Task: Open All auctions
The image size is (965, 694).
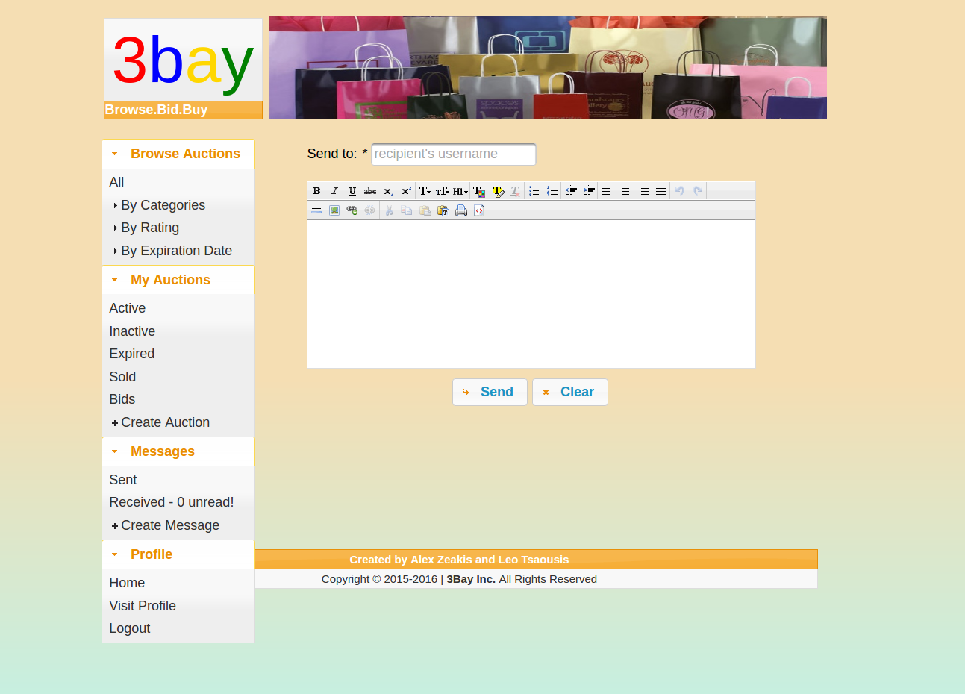Action: click(116, 182)
